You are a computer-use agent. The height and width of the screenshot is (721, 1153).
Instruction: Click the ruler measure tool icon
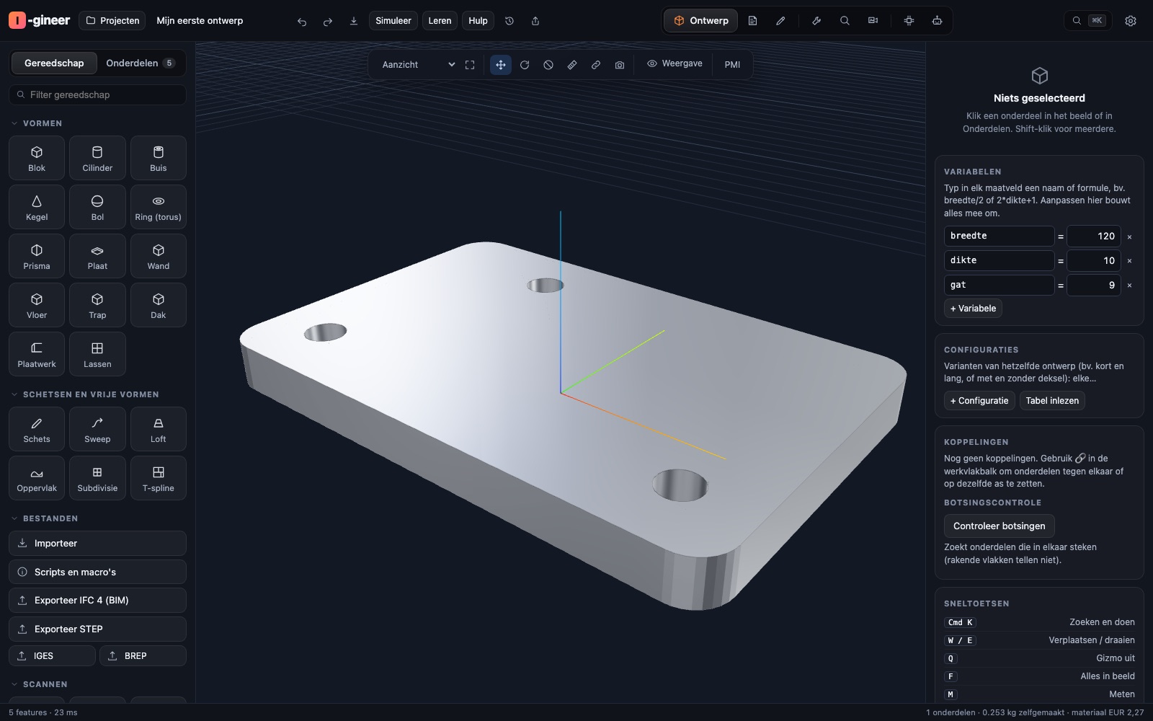point(572,64)
